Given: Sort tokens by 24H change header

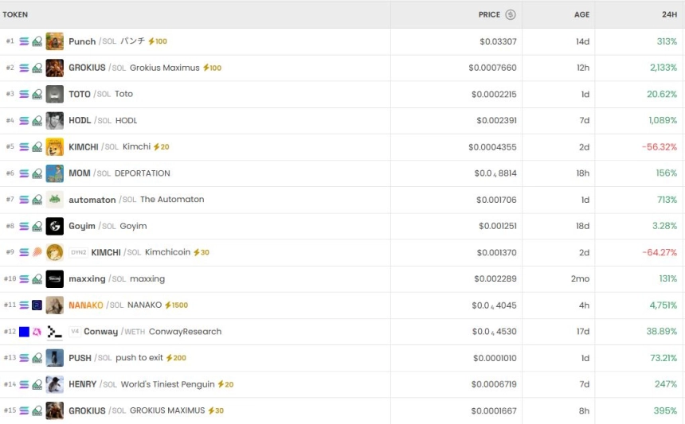Looking at the screenshot, I should pos(668,14).
